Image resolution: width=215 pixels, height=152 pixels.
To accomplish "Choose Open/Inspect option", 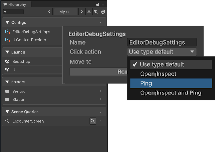I will click(171, 74).
